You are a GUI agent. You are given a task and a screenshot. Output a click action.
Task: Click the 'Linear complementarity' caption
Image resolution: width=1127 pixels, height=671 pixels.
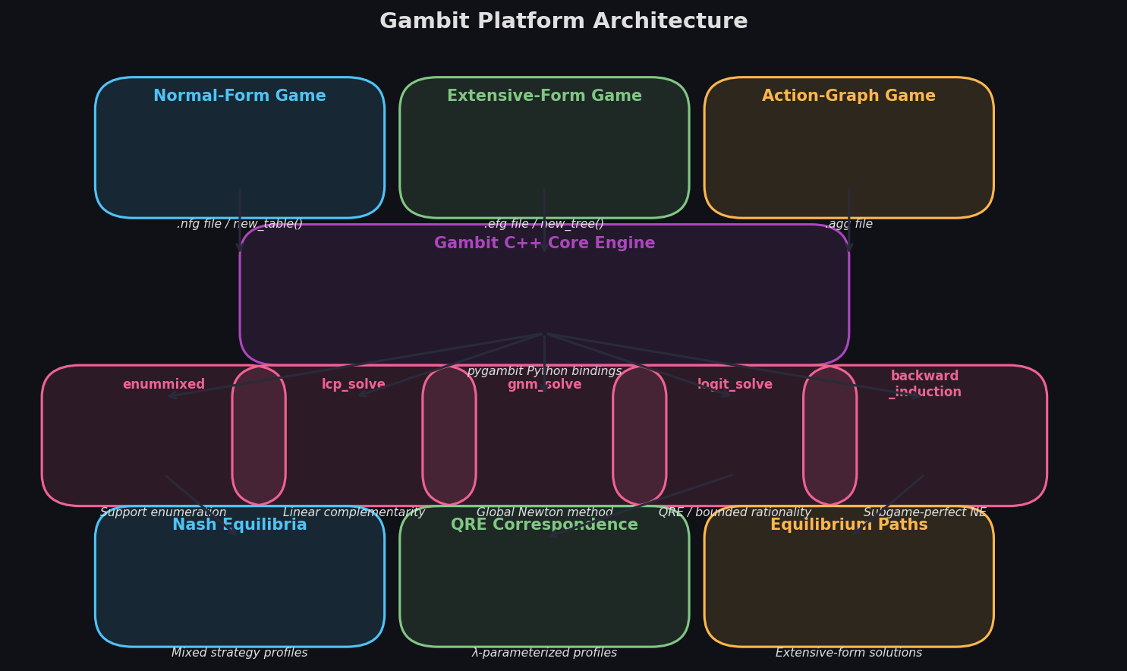coord(354,512)
